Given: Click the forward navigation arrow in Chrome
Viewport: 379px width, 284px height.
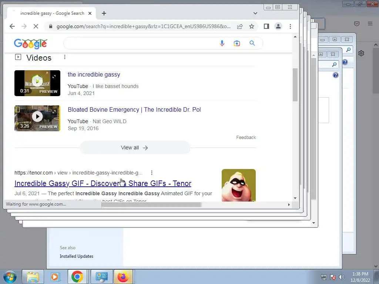Looking at the screenshot, I should point(24,26).
